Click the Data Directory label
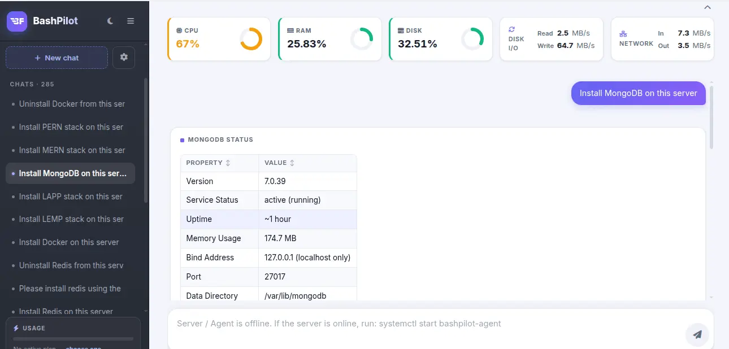Image resolution: width=729 pixels, height=349 pixels. coord(212,296)
